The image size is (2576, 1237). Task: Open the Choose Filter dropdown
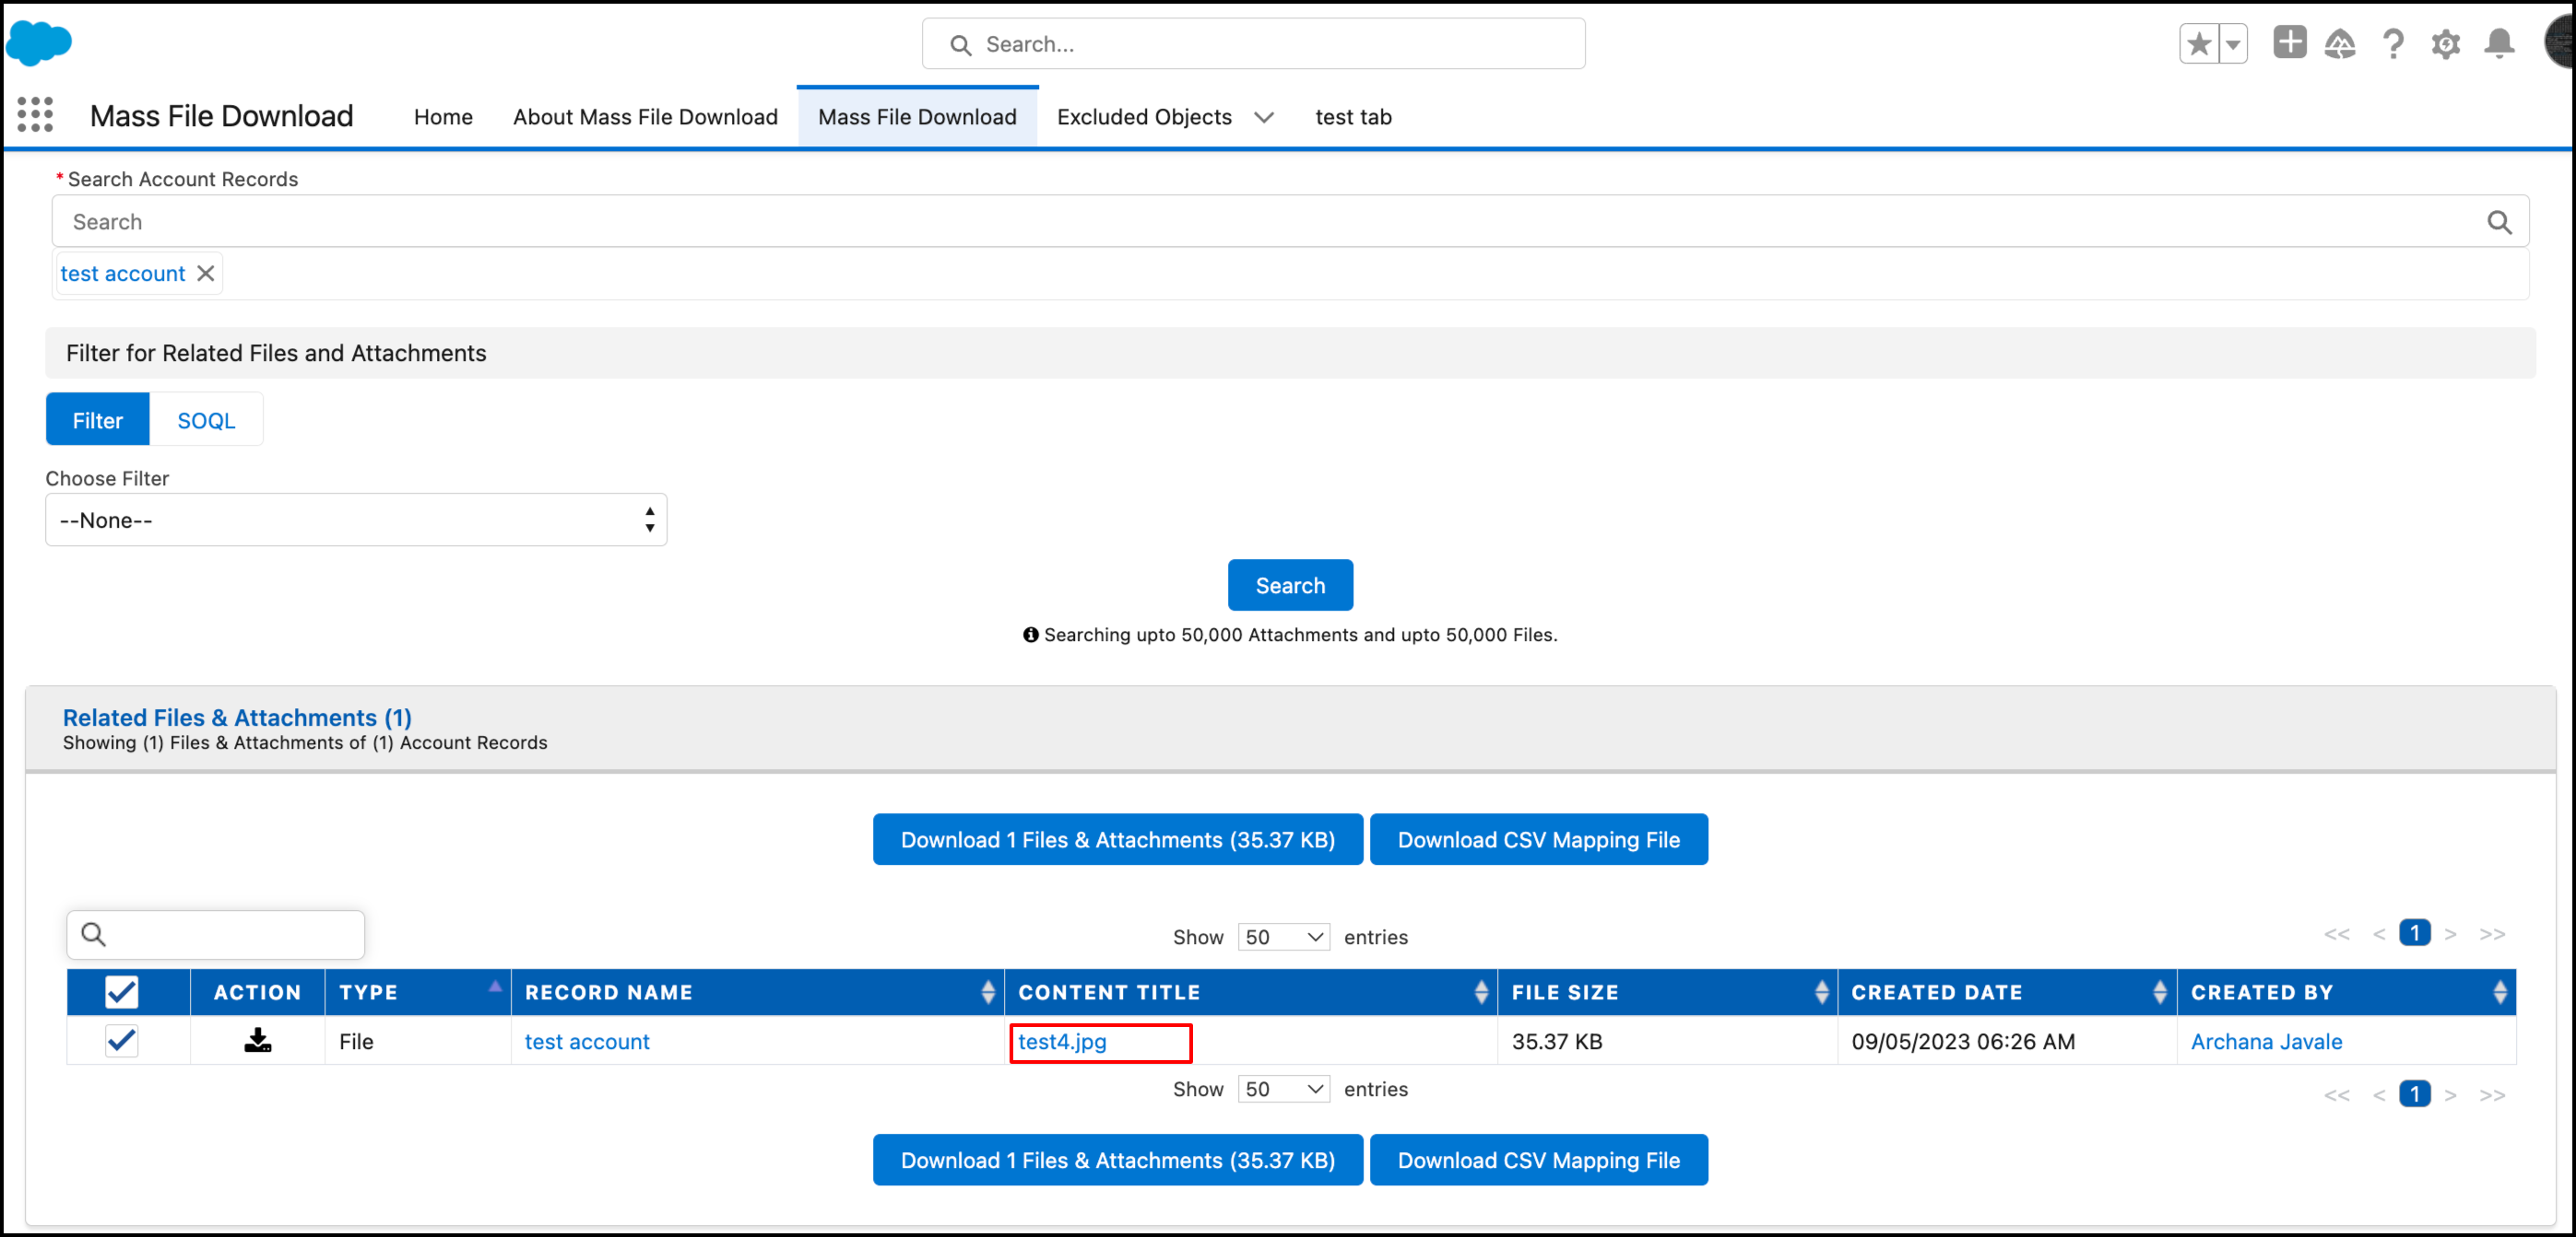click(355, 520)
